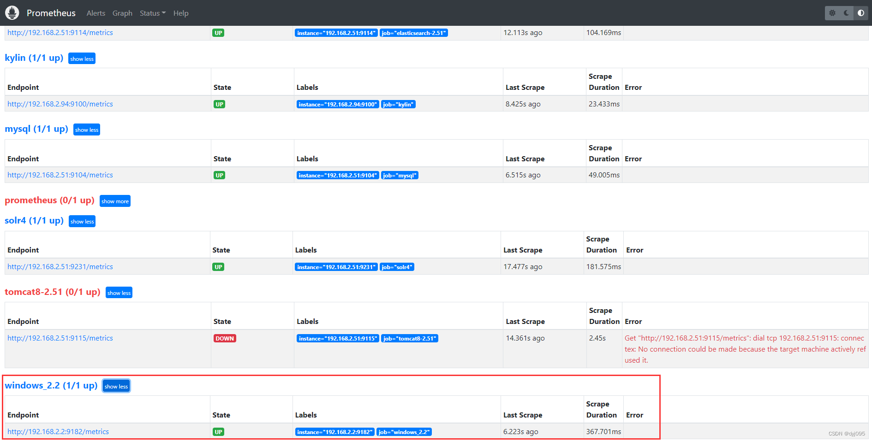The width and height of the screenshot is (872, 441).
Task: Click the 6.515s ago last scrape value
Action: 523,175
